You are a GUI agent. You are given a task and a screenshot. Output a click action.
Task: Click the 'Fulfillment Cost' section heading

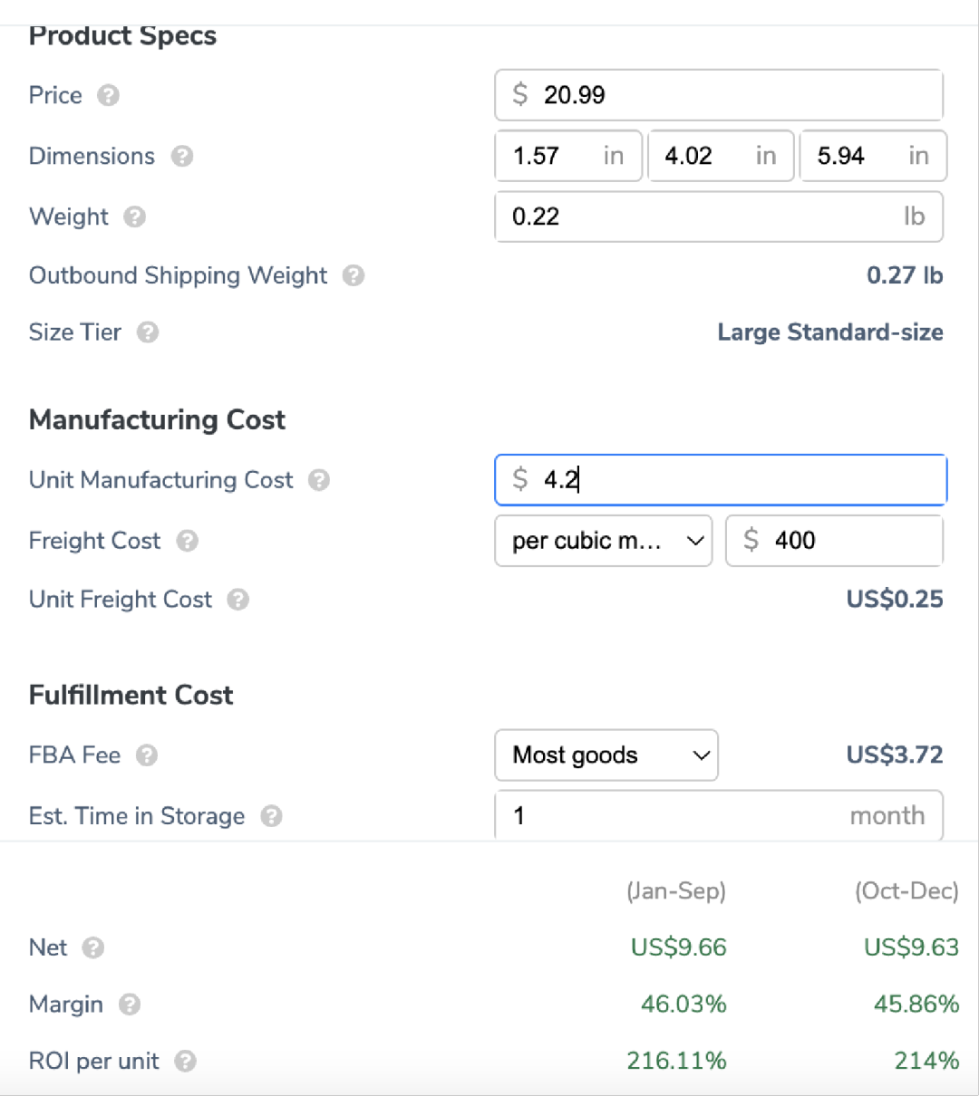coord(131,696)
